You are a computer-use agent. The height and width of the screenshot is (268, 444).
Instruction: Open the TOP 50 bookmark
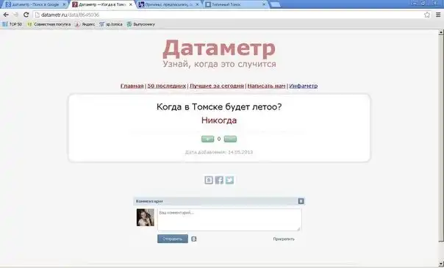point(12,24)
